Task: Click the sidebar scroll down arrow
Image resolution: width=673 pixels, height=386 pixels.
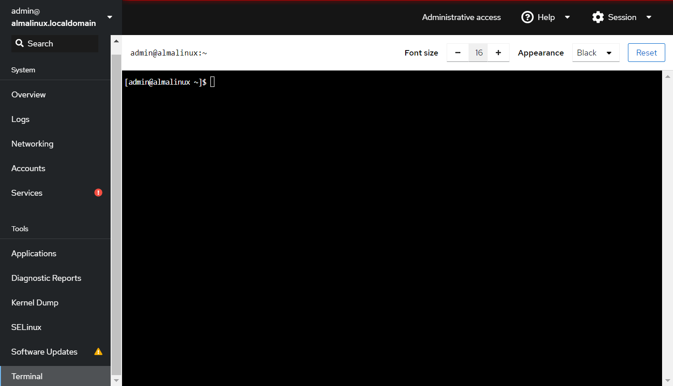Action: click(116, 380)
